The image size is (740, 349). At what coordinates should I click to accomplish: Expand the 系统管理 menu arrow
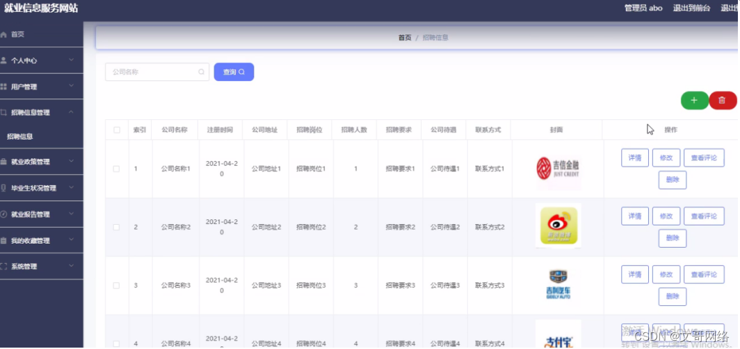point(71,266)
